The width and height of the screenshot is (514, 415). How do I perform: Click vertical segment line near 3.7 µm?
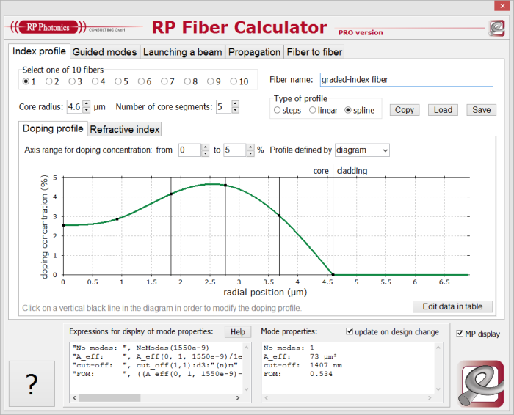pos(279,226)
